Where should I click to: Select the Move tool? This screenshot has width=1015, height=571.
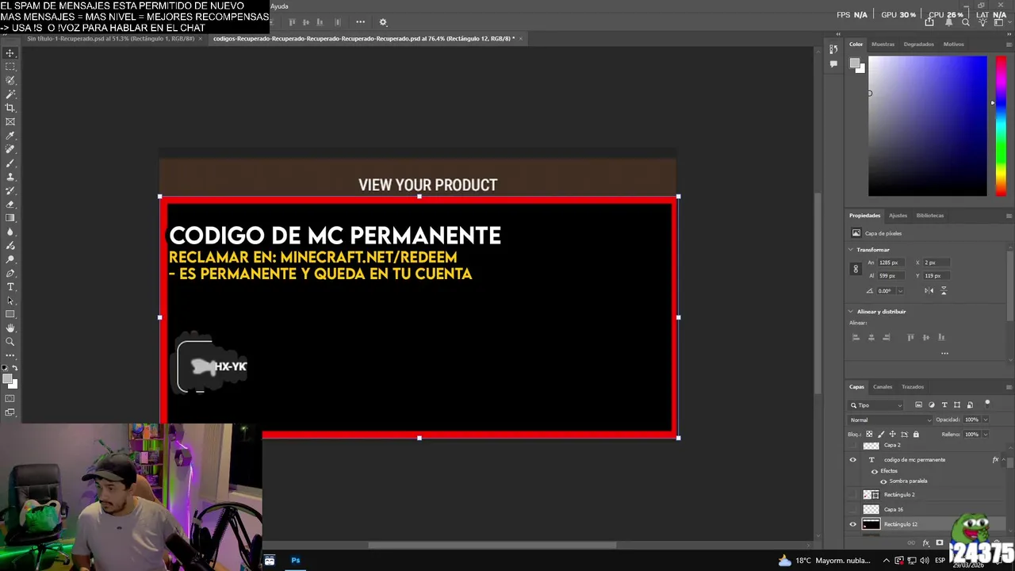[10, 53]
